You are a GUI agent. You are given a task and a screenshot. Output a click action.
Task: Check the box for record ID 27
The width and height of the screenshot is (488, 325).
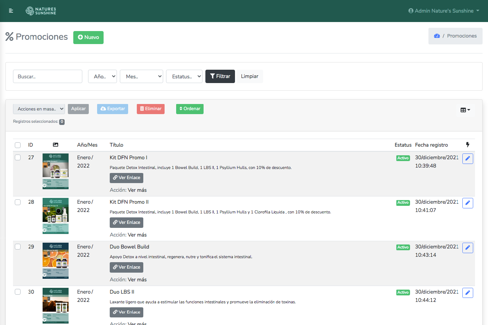18,157
